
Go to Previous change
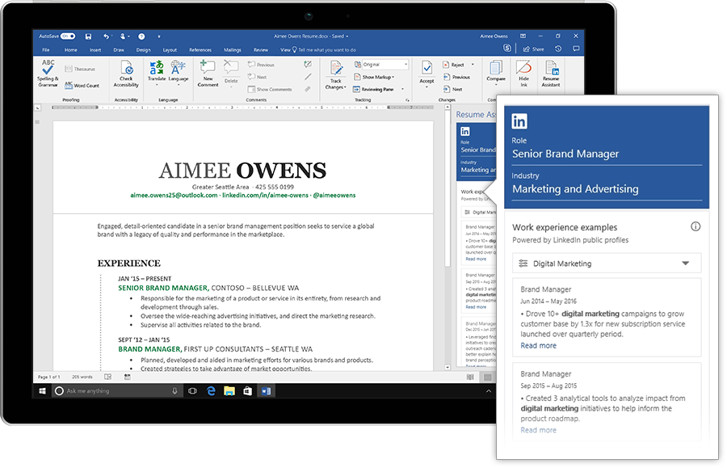pyautogui.click(x=456, y=77)
